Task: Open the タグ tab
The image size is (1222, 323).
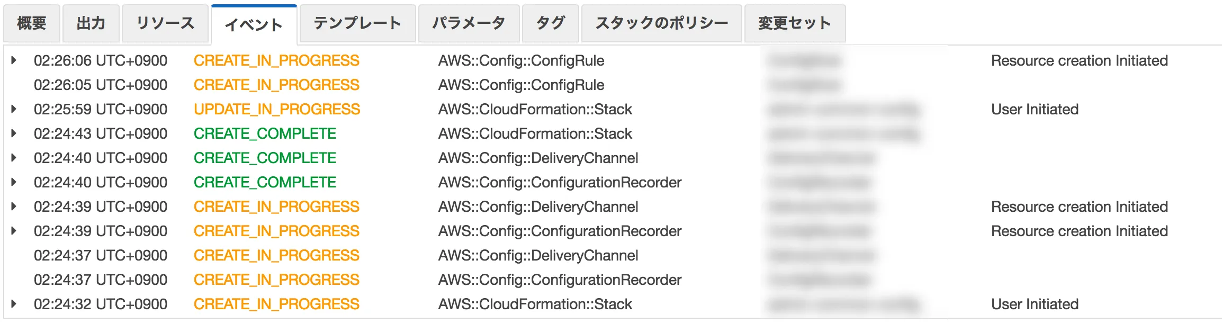Action: point(551,23)
